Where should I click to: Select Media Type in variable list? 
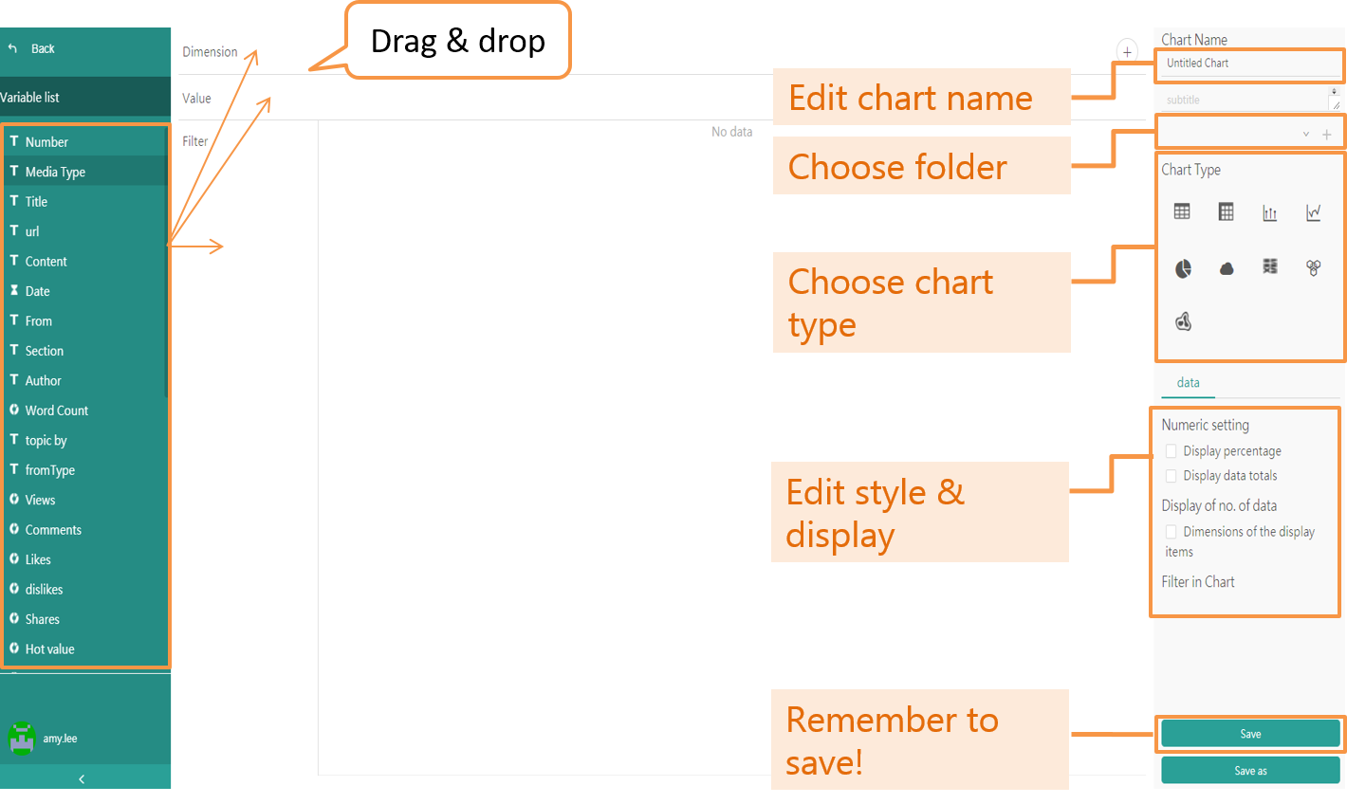(x=55, y=172)
